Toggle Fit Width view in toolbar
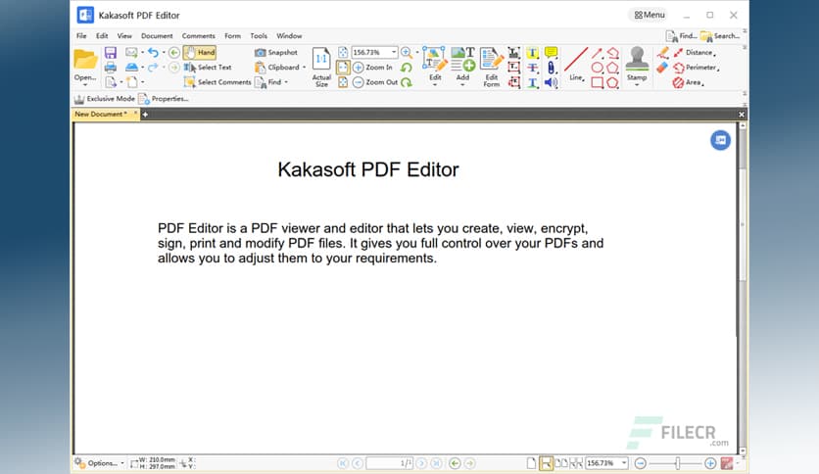 343,68
